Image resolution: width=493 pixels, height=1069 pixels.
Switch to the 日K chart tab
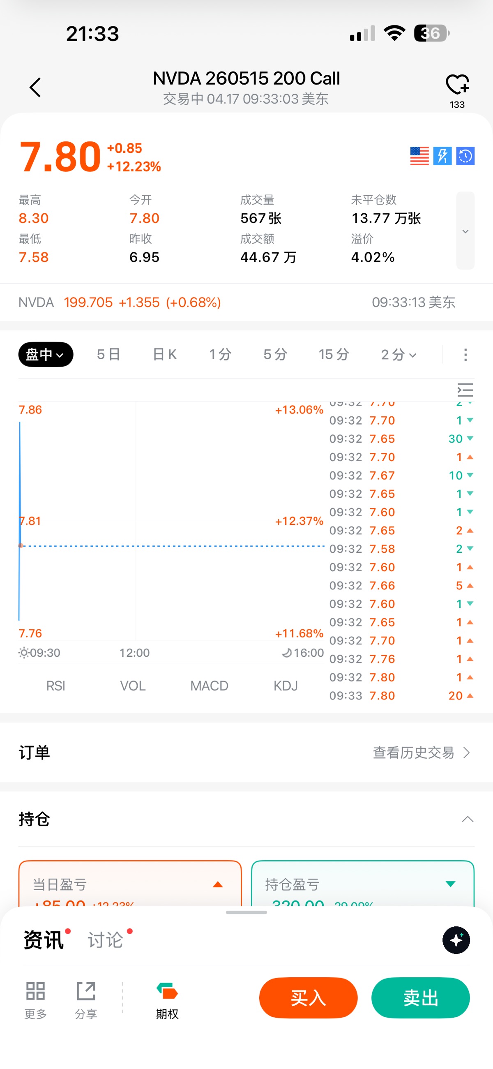click(165, 355)
